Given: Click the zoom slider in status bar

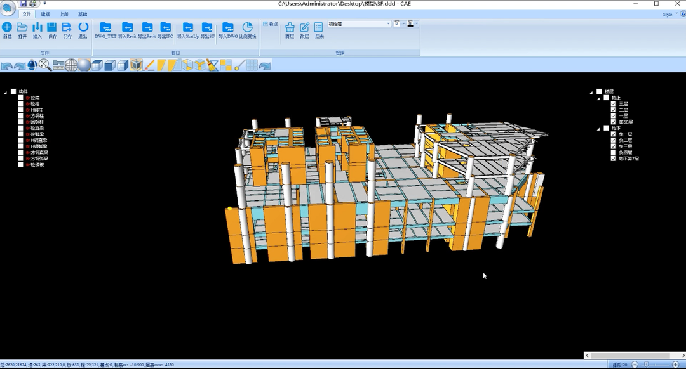Looking at the screenshot, I should click(647, 365).
